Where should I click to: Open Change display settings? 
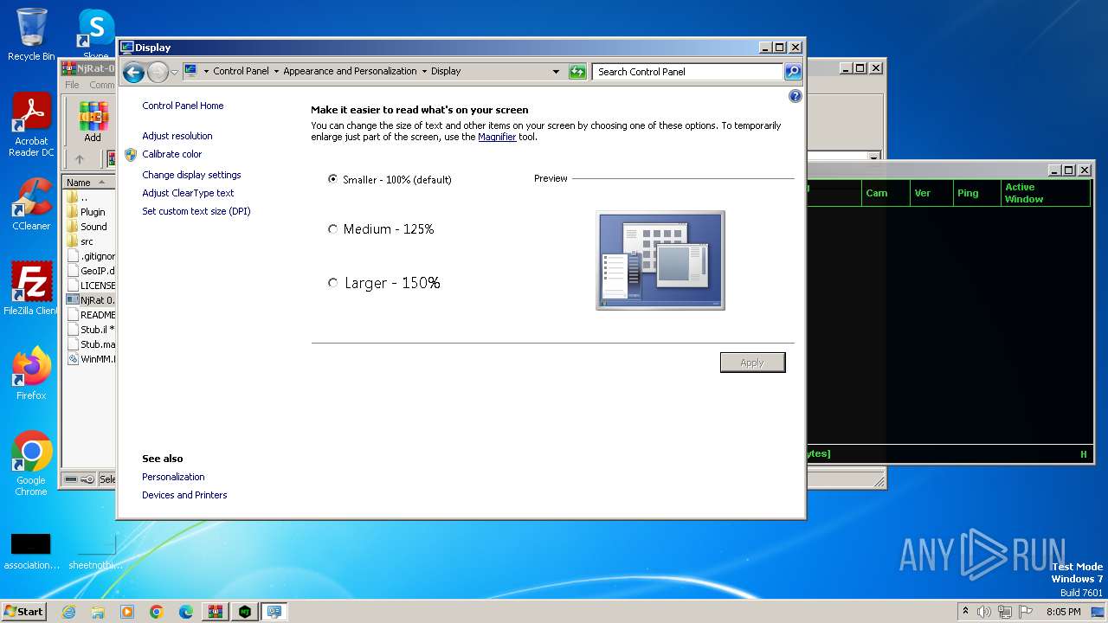click(x=191, y=175)
